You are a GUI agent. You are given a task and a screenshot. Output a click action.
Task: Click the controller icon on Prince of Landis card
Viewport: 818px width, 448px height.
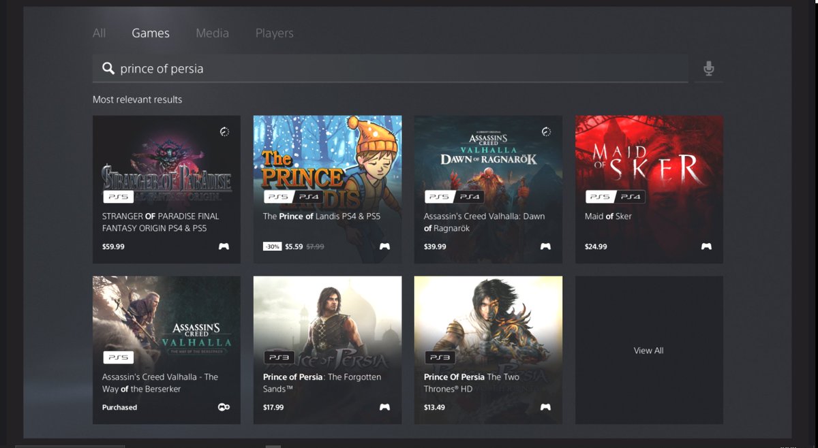tap(384, 246)
